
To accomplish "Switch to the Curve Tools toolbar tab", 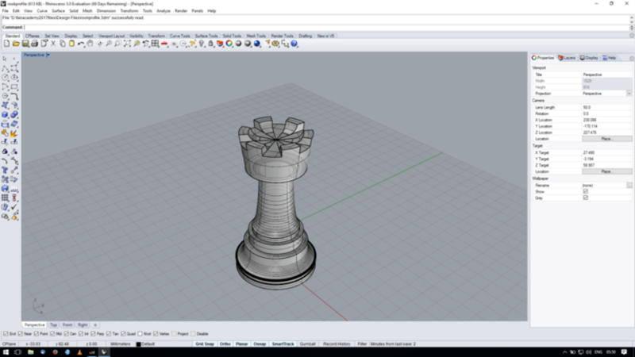I will tap(180, 36).
